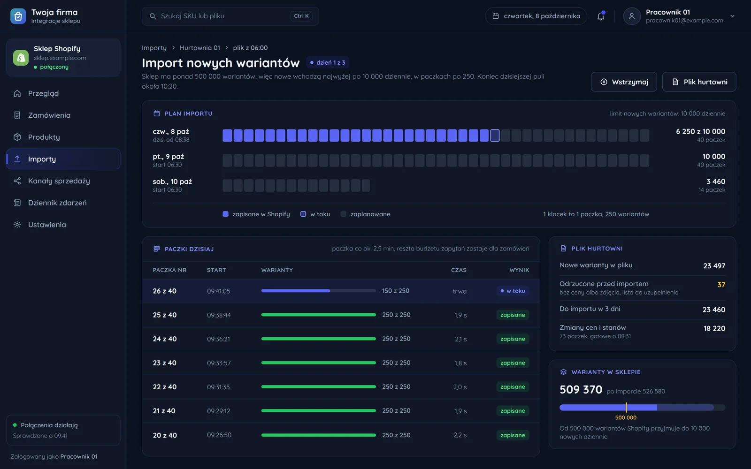Image resolution: width=751 pixels, height=469 pixels.
Task: Click the in-progress block in Thursday's row
Action: point(495,136)
